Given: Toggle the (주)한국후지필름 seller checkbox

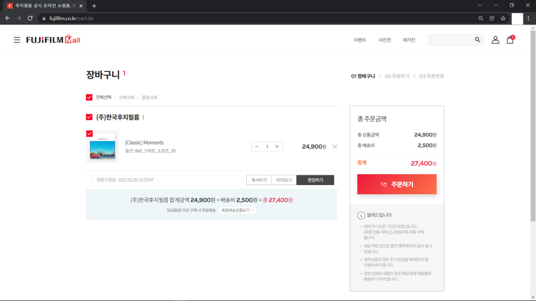Looking at the screenshot, I should [x=89, y=117].
